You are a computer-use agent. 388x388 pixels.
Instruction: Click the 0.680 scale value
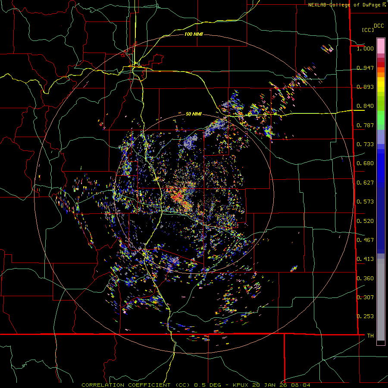[x=365, y=163]
